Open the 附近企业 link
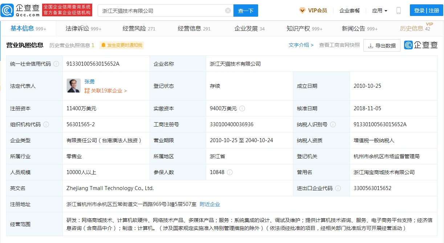This screenshot has width=444, height=243. (210, 204)
